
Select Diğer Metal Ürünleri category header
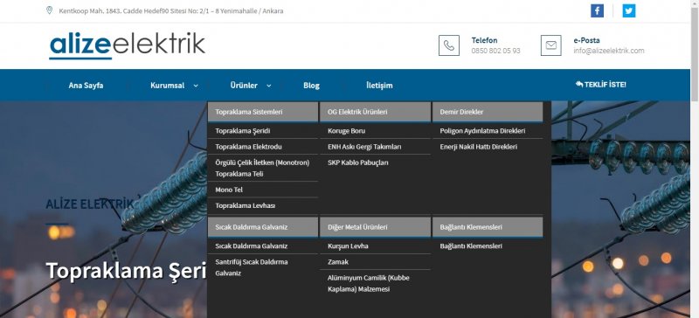[376, 227]
